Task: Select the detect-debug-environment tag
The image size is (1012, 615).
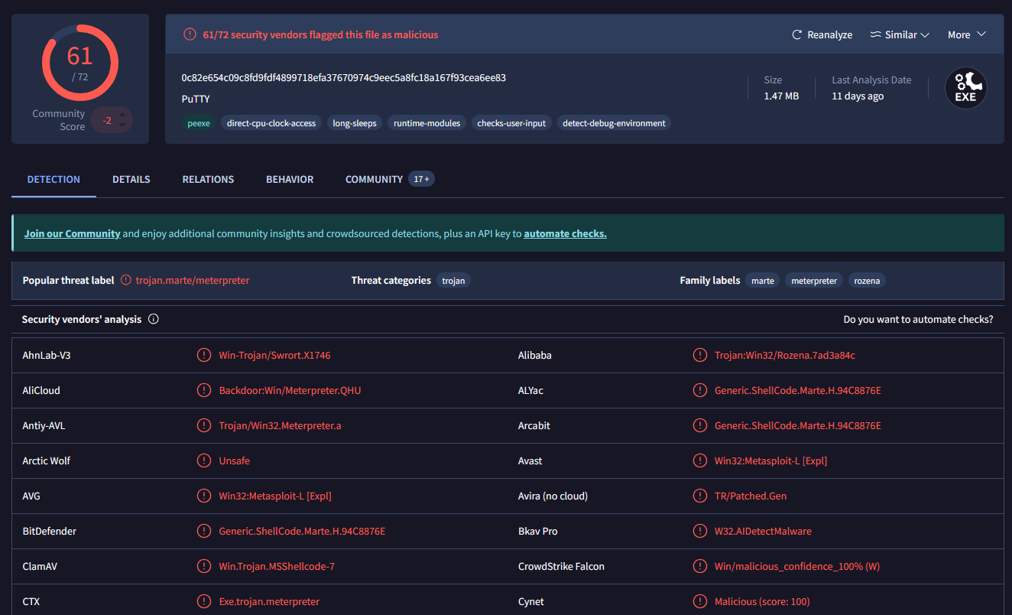Action: [x=614, y=123]
